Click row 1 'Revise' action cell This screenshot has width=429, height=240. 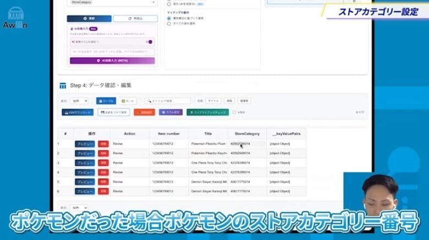point(130,144)
